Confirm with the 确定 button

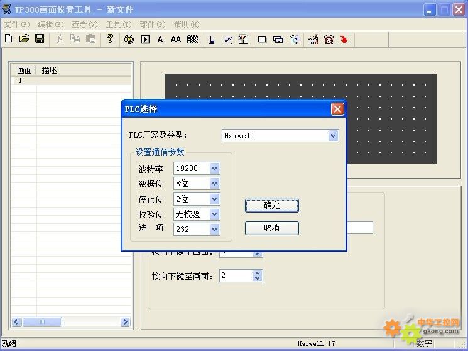(271, 206)
